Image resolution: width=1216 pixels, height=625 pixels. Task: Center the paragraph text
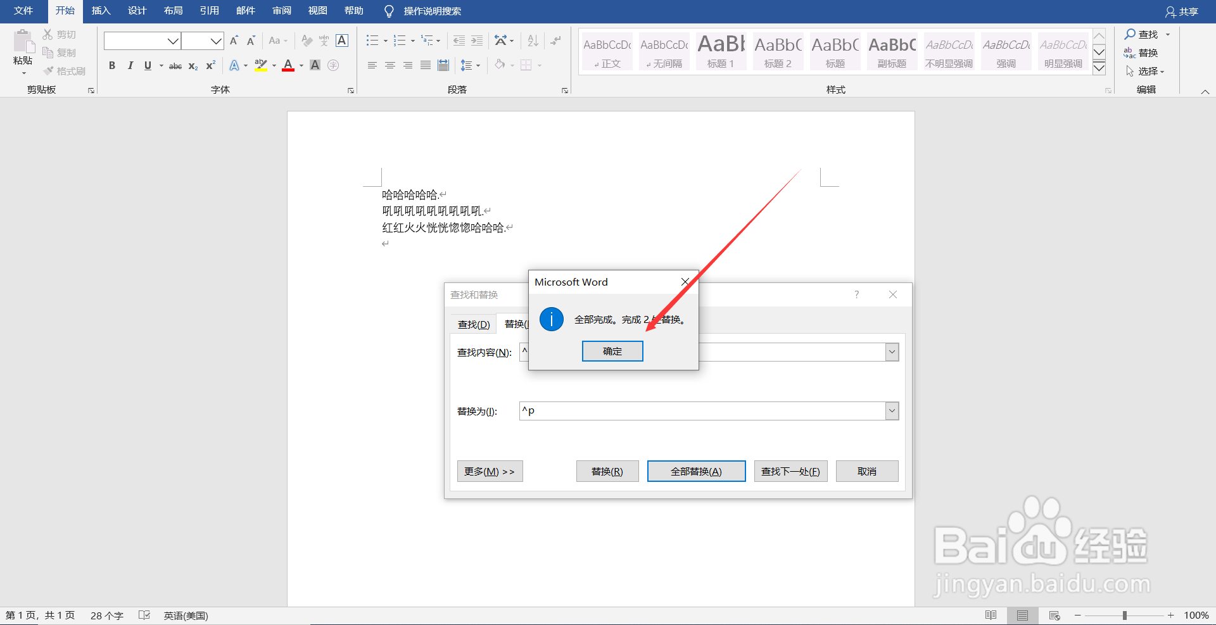390,65
